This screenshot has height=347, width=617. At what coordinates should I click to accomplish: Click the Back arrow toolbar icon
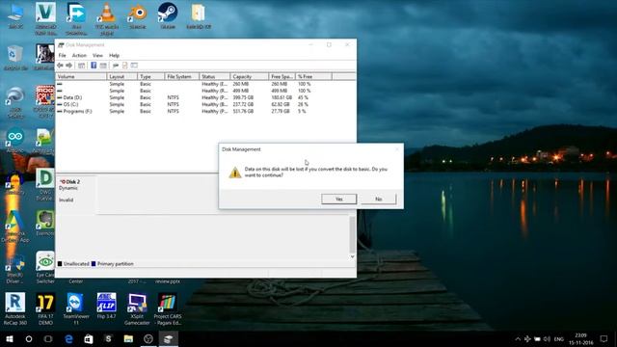[x=60, y=66]
